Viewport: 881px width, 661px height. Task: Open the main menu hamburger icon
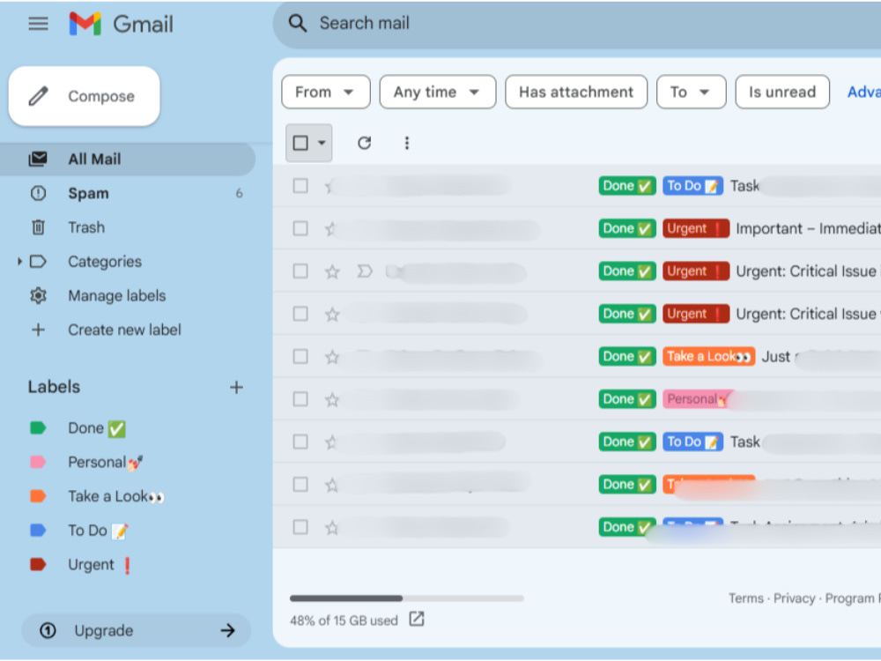click(x=38, y=24)
